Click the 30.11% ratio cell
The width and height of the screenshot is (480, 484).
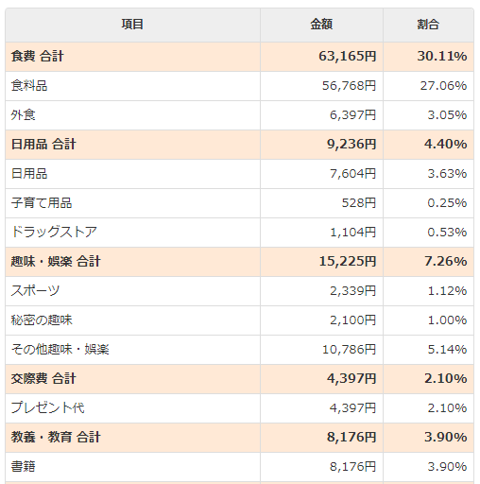coord(428,57)
